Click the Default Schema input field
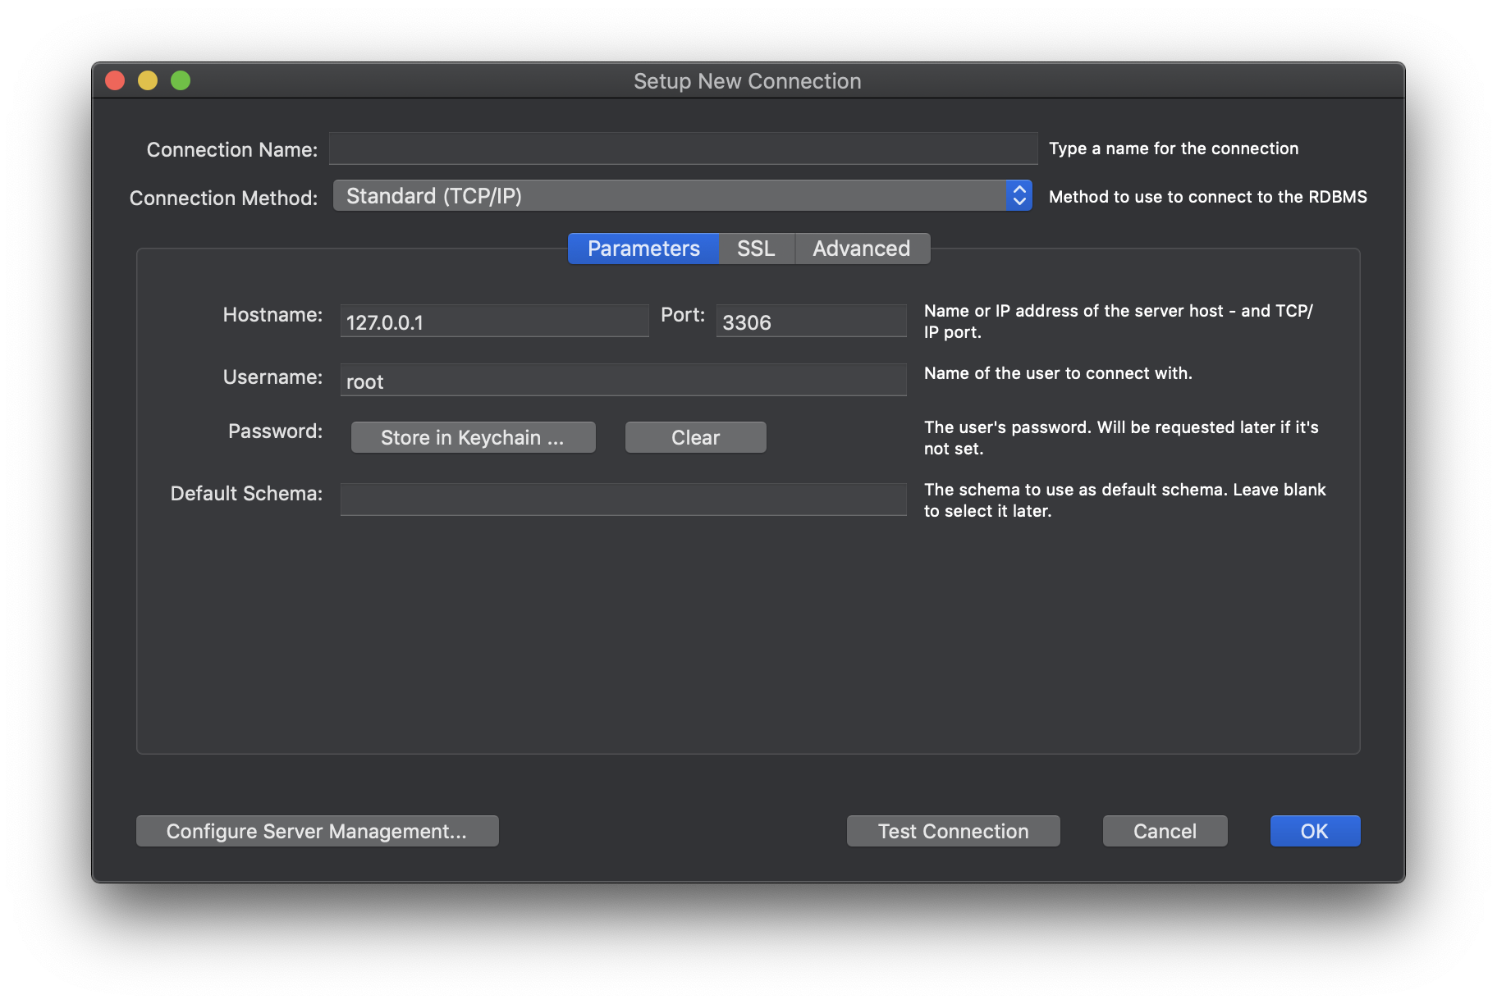 [x=623, y=499]
